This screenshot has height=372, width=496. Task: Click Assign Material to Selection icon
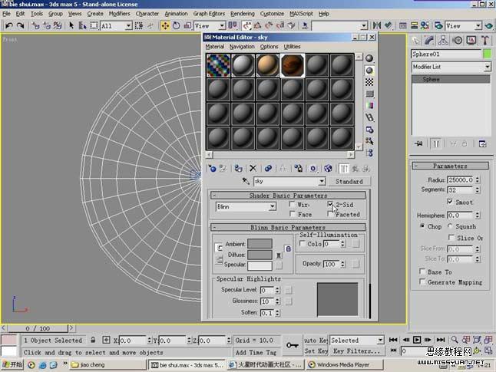tap(238, 169)
